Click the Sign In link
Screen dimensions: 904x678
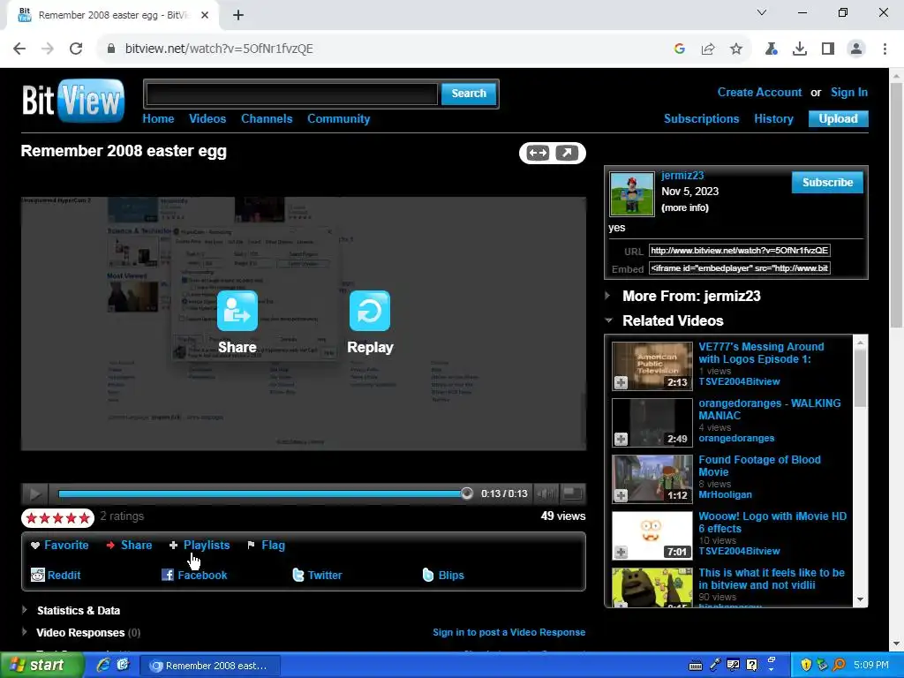pyautogui.click(x=848, y=92)
